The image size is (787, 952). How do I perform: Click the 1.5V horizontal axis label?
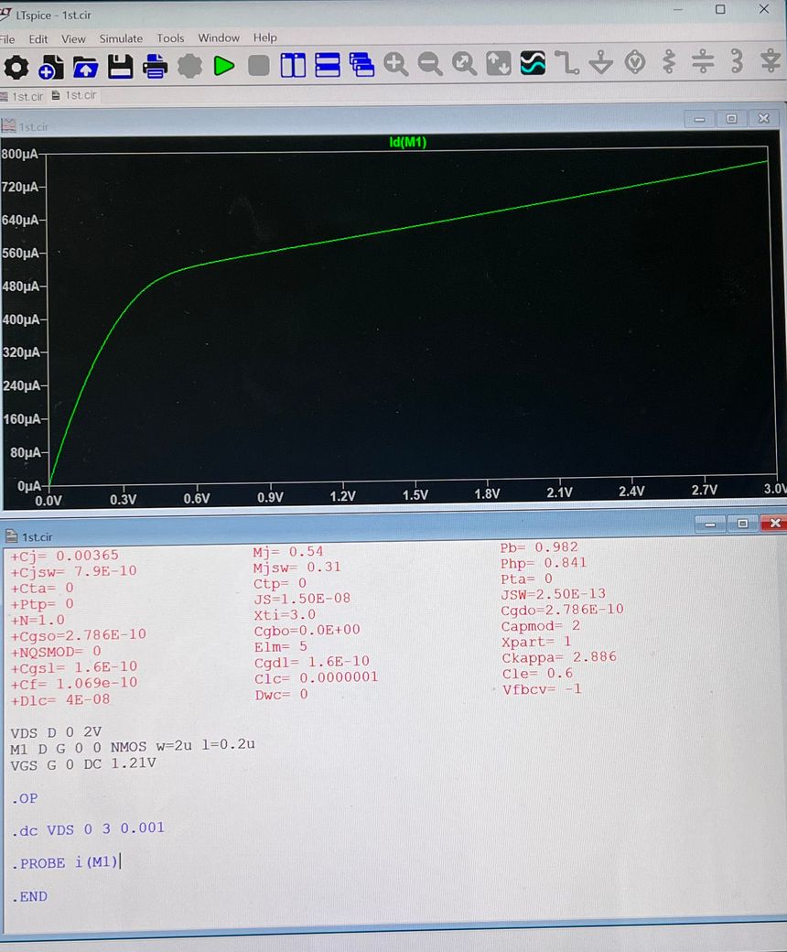pyautogui.click(x=415, y=493)
